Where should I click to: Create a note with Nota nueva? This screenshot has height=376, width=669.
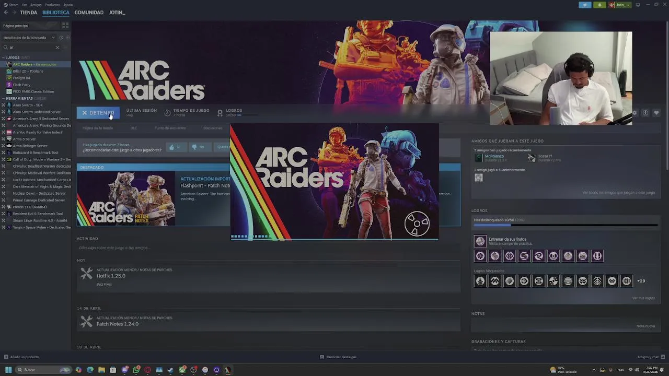click(x=645, y=326)
